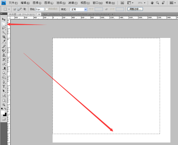Select the Crop tool

[x=4, y=37]
